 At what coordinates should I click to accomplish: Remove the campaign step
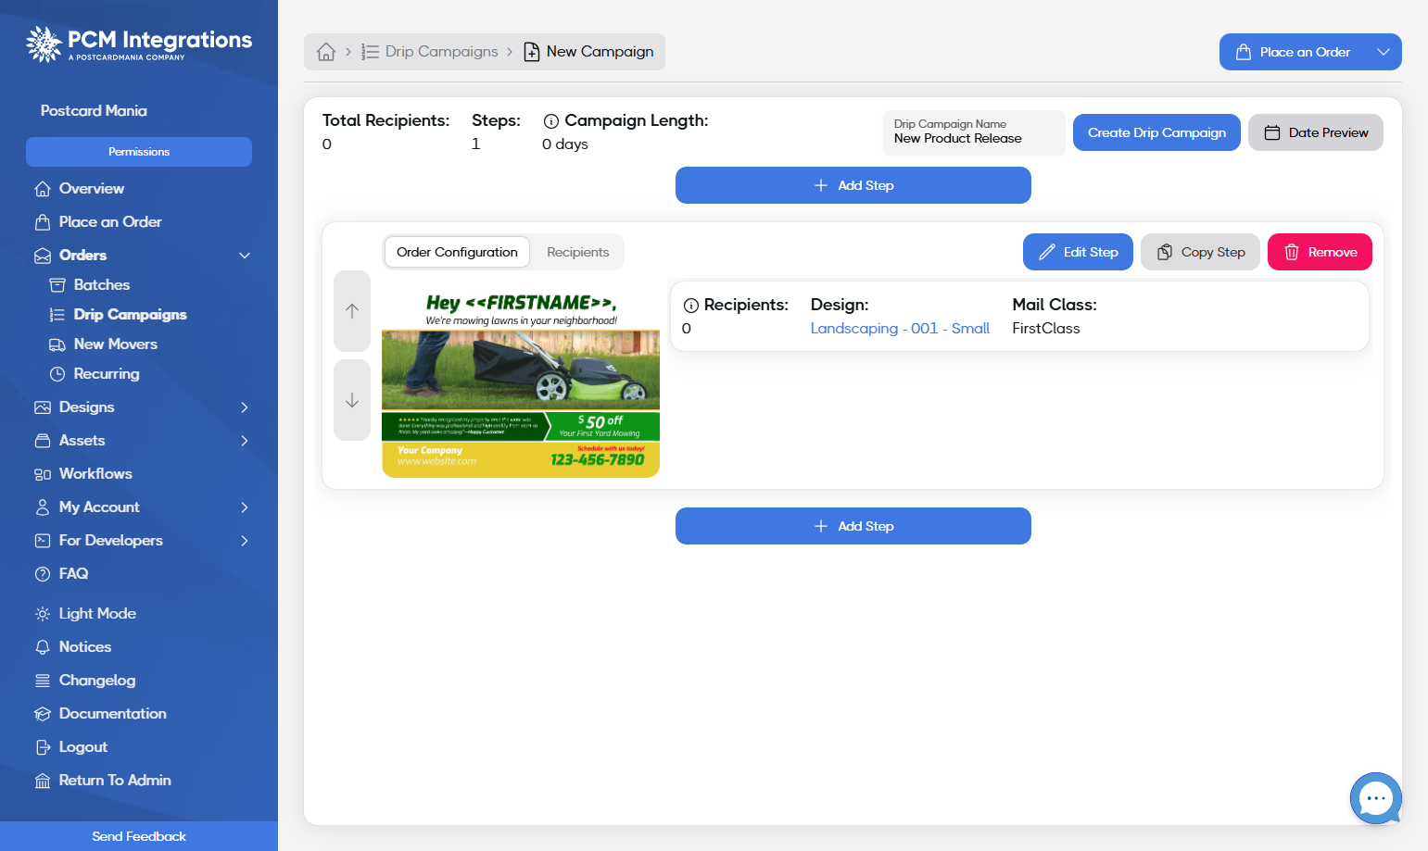tap(1320, 252)
